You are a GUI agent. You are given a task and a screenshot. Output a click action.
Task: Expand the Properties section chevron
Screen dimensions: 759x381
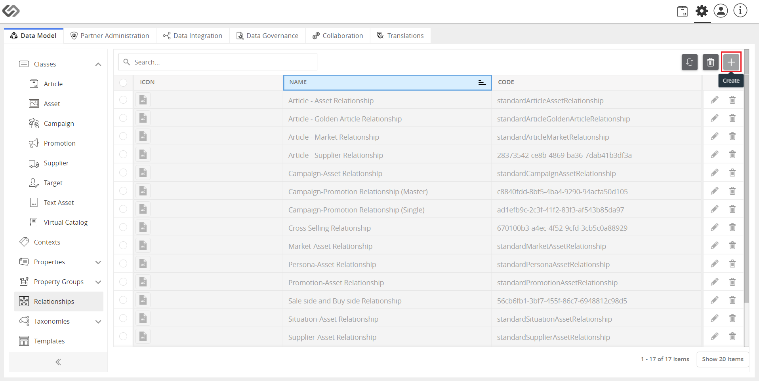click(98, 262)
